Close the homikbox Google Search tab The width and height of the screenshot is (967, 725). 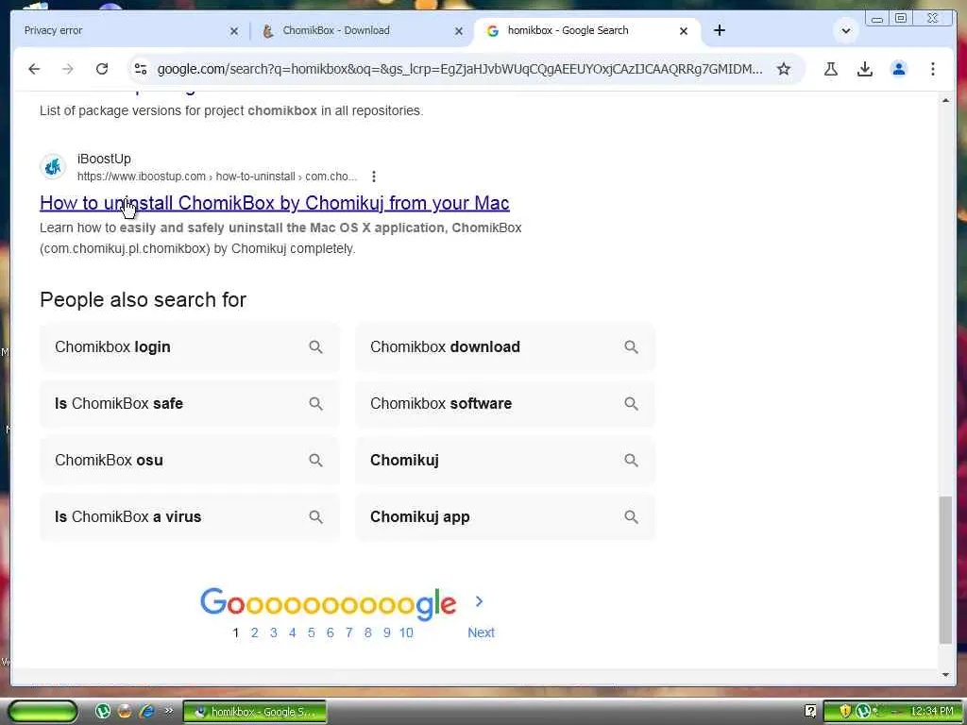coord(684,31)
